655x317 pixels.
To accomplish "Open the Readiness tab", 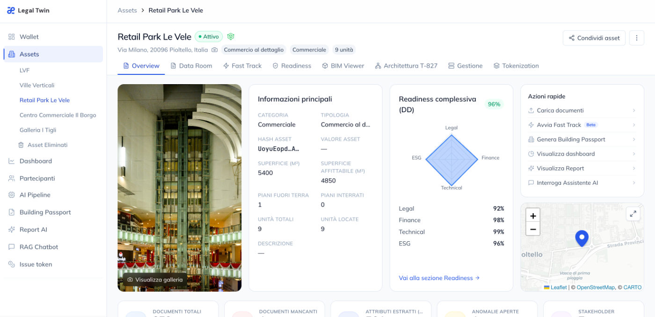I will [292, 66].
